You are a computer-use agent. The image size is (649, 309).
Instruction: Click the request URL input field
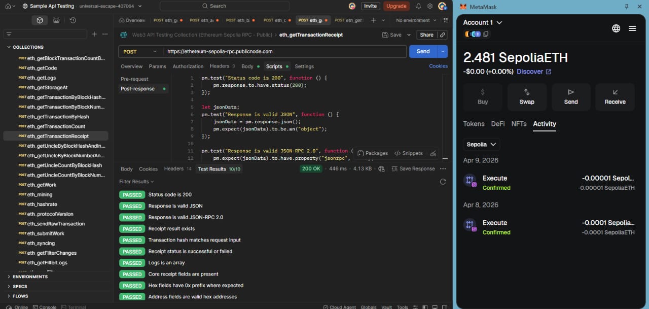point(285,51)
